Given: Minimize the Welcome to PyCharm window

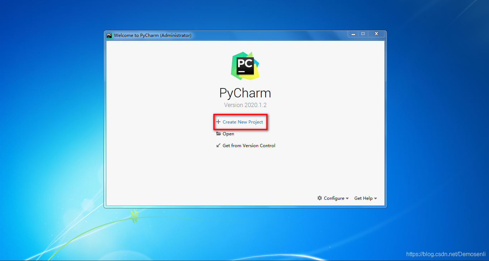Looking at the screenshot, I should tap(353, 34).
